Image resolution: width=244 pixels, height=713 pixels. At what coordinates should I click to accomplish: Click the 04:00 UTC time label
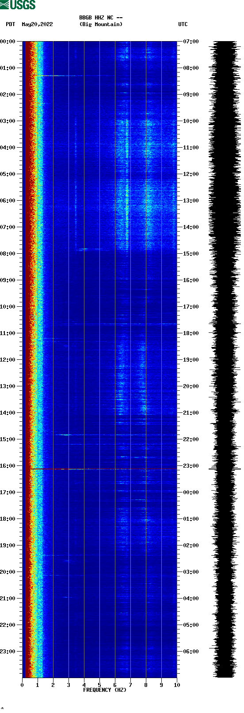pyautogui.click(x=191, y=599)
